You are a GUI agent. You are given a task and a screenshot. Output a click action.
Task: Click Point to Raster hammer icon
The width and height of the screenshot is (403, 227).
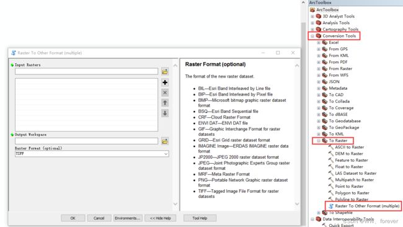331,187
